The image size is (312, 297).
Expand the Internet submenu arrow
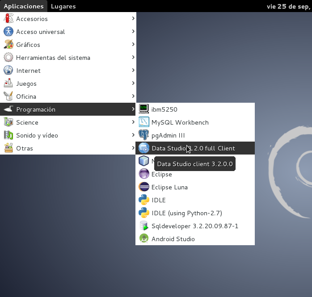click(133, 70)
